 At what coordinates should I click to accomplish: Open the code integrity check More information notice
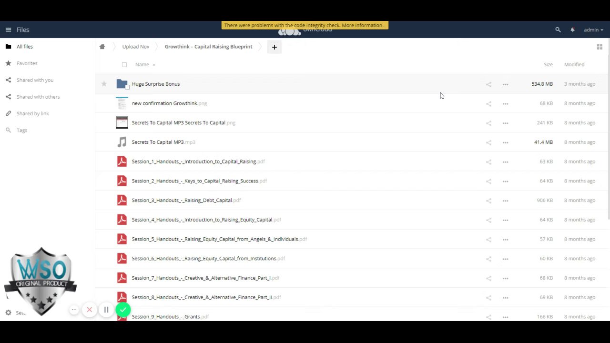(305, 25)
